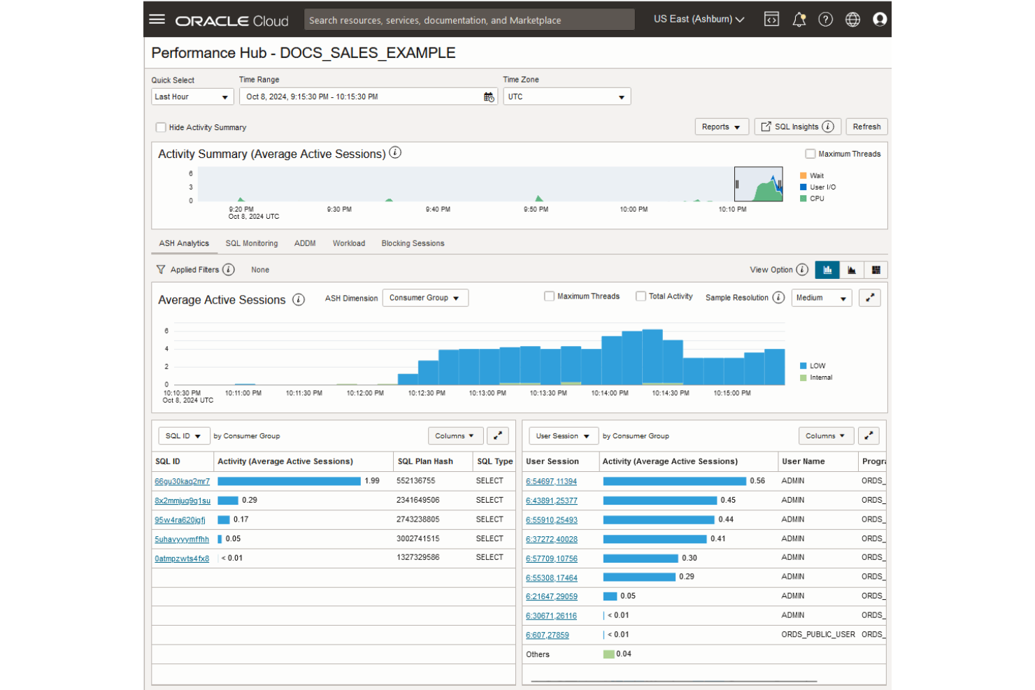
Task: Enable the Total Activity checkbox
Action: click(641, 296)
